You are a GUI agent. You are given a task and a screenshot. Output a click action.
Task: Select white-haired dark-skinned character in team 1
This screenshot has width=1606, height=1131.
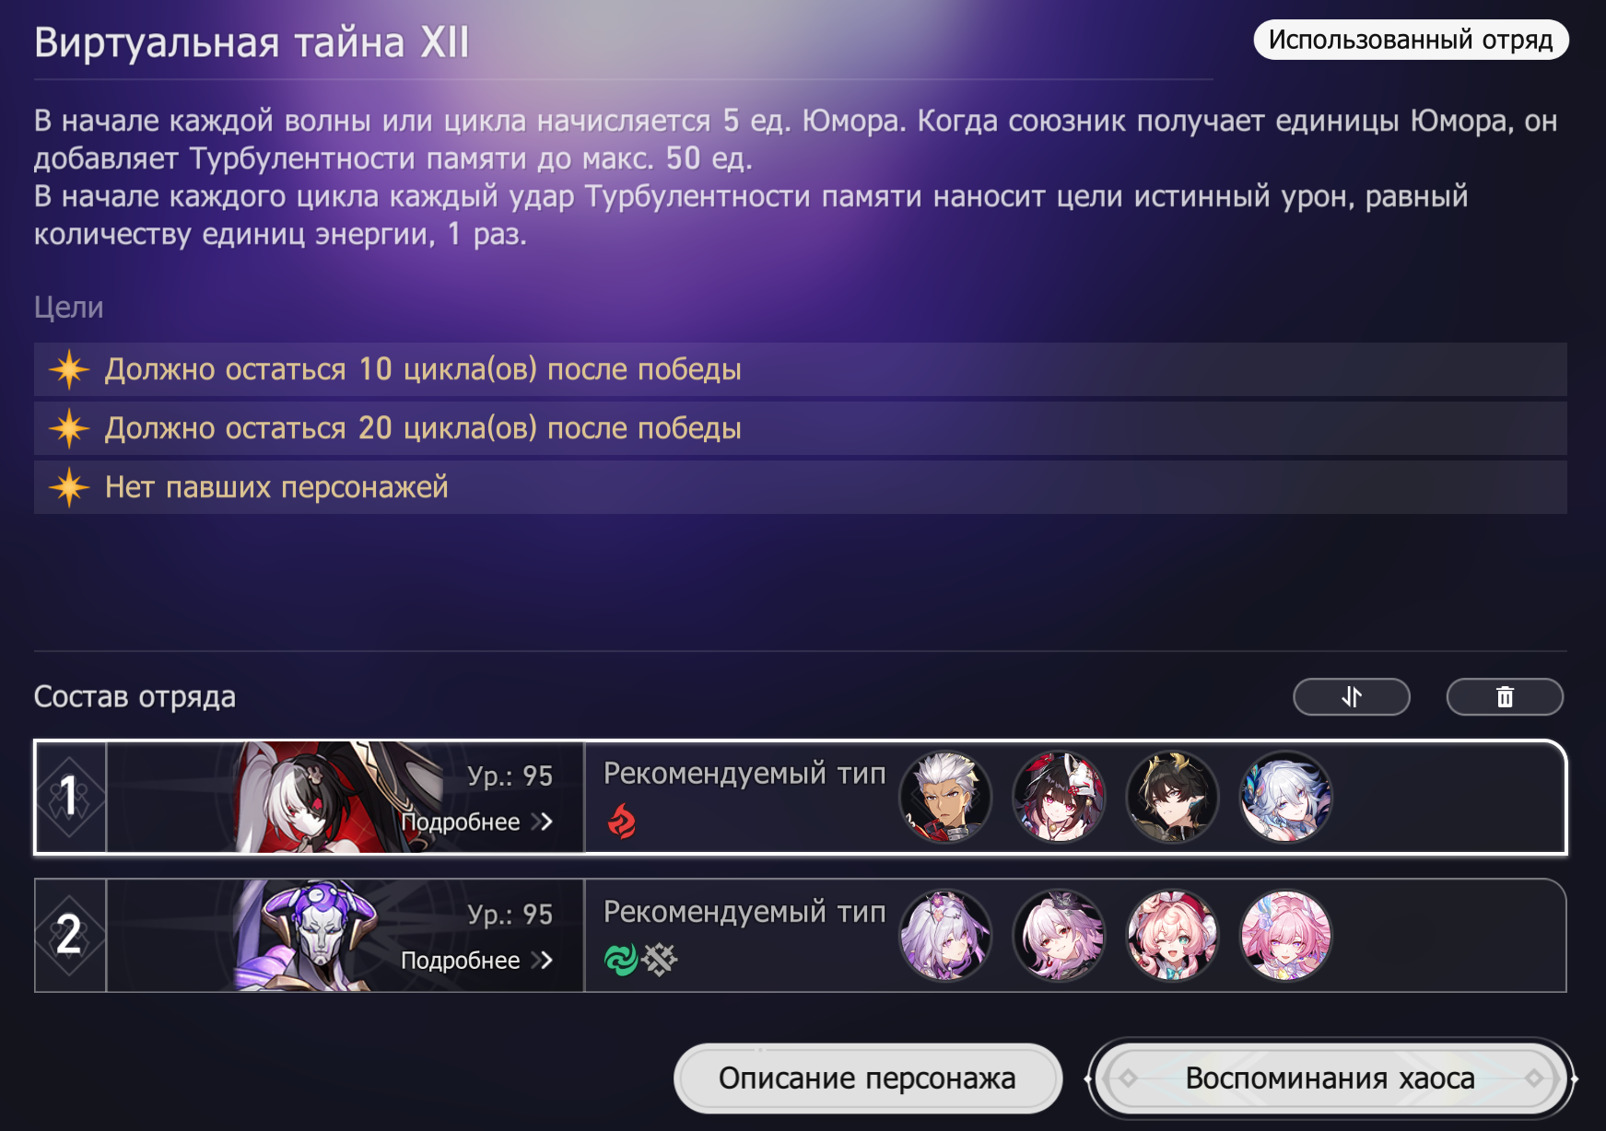945,798
